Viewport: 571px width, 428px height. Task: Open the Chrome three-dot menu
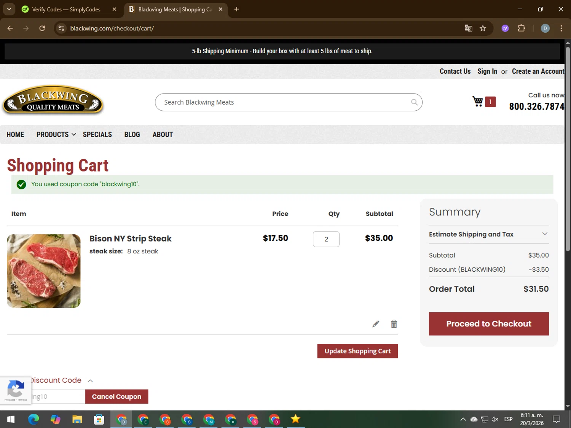(561, 28)
